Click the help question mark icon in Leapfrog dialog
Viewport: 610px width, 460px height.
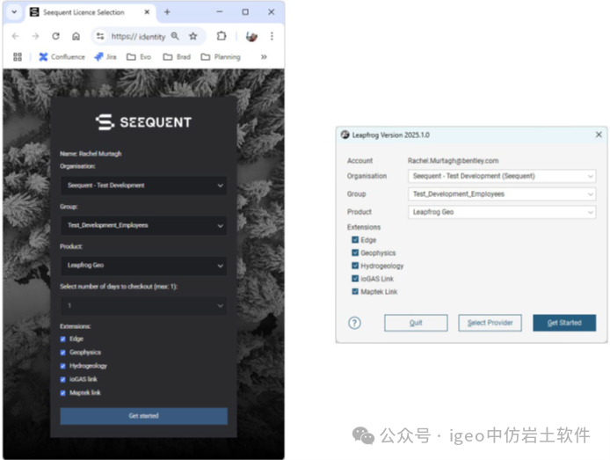point(354,323)
